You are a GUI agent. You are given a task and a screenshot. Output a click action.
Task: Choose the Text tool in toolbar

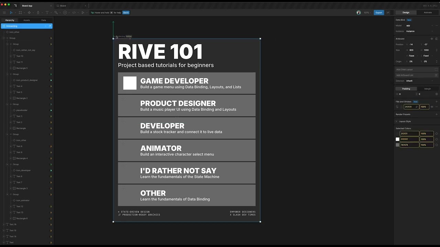(x=47, y=13)
